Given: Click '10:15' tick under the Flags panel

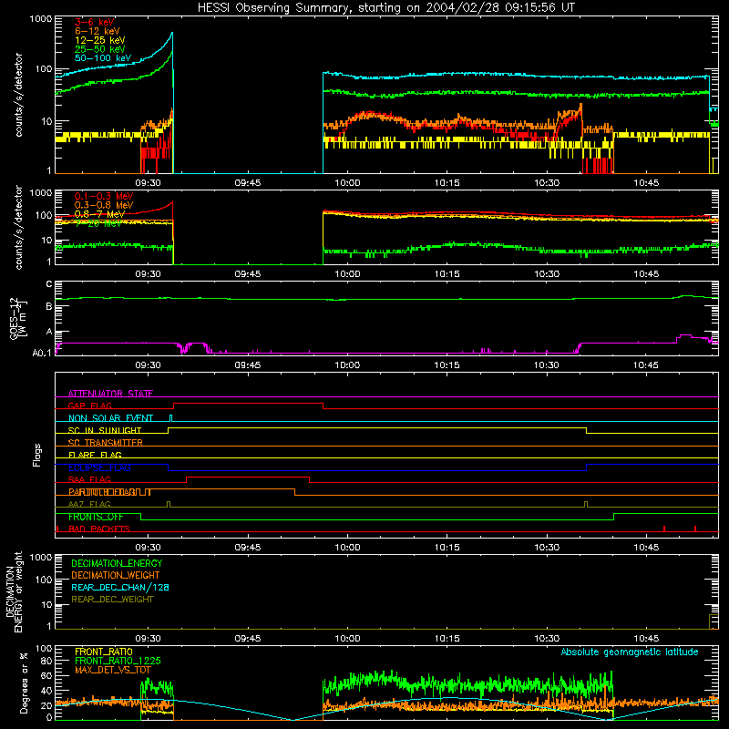Looking at the screenshot, I should [447, 548].
